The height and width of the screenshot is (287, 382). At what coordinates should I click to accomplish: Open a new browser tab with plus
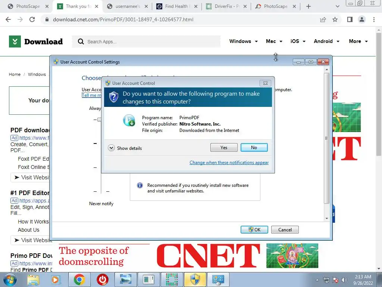point(309,6)
